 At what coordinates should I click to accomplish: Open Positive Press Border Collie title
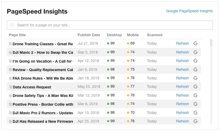click(x=43, y=104)
